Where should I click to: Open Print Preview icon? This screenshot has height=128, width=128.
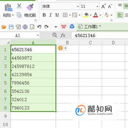point(32,27)
